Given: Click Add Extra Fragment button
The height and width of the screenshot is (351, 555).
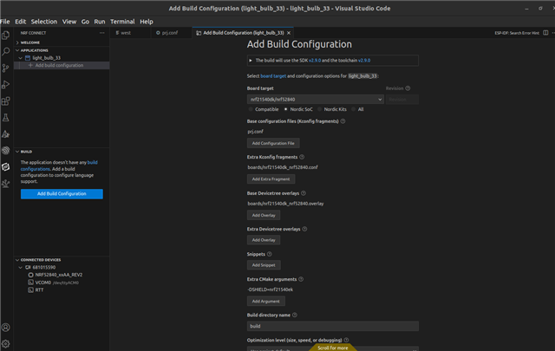Looking at the screenshot, I should pos(271,179).
